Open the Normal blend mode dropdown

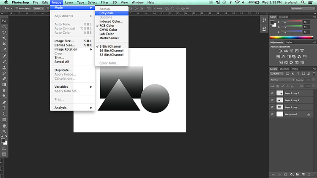coord(282,80)
